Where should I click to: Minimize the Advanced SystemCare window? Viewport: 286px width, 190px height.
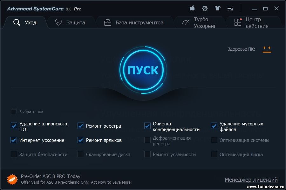click(254, 9)
